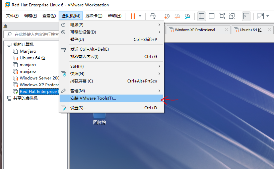Screen dimensions: 274x169
Task: Expand the 管理(M) submenu
Action: click(x=112, y=91)
